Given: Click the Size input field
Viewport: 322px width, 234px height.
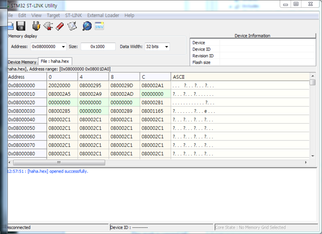Looking at the screenshot, I should coord(98,47).
